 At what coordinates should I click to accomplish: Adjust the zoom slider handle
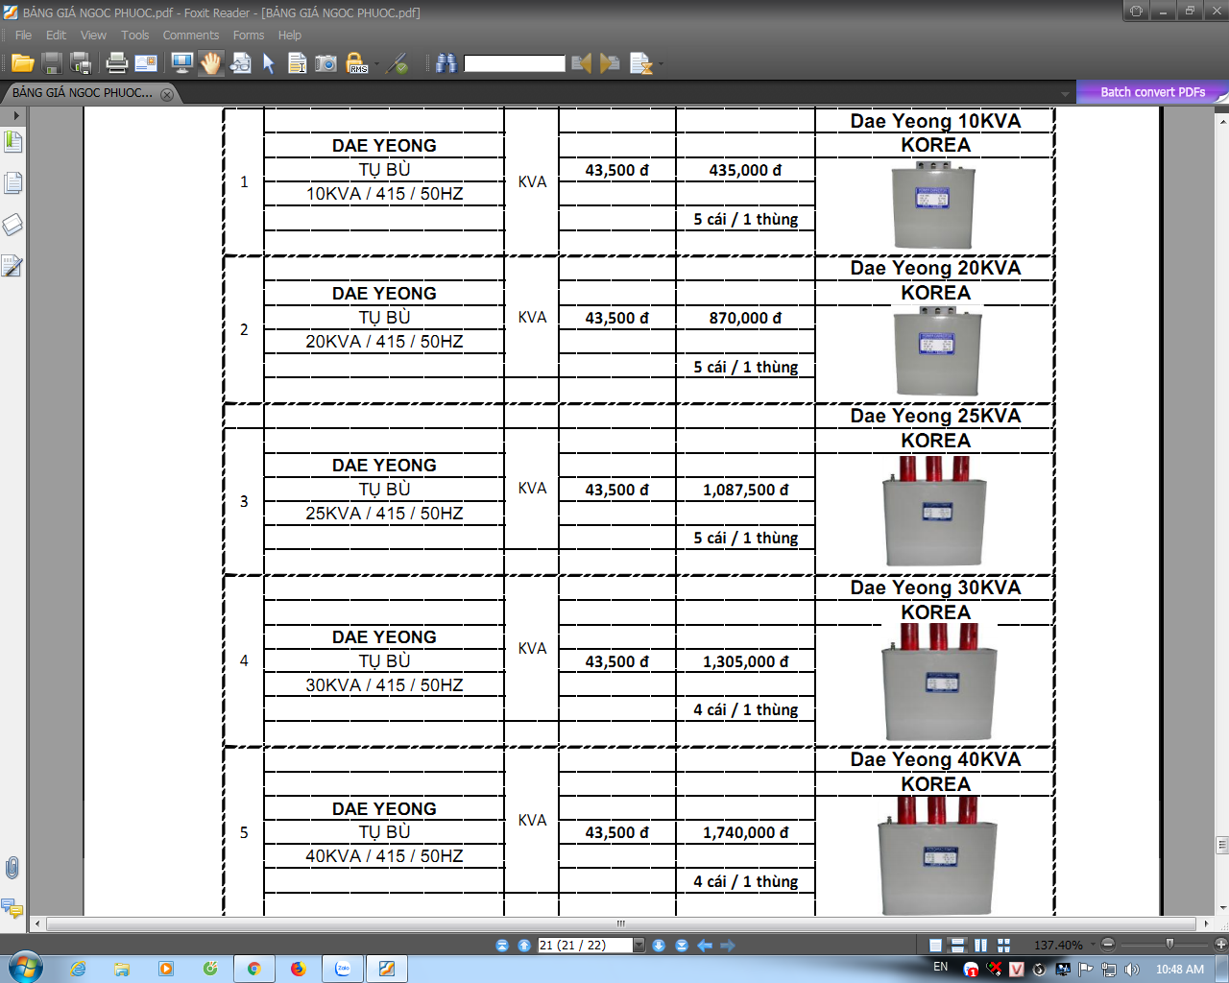[x=1169, y=945]
